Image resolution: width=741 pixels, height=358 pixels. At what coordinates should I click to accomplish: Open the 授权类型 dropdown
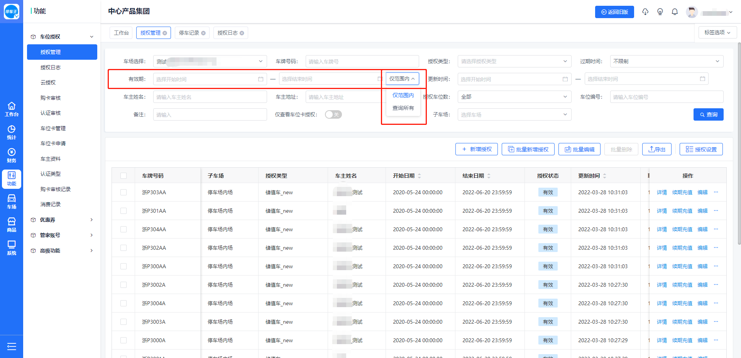[514, 61]
